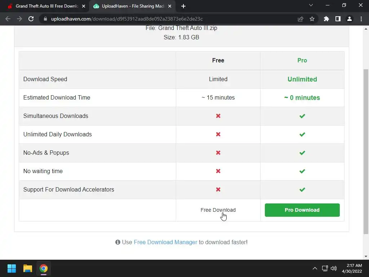
Task: Open the volume control in tray
Action: [333, 268]
